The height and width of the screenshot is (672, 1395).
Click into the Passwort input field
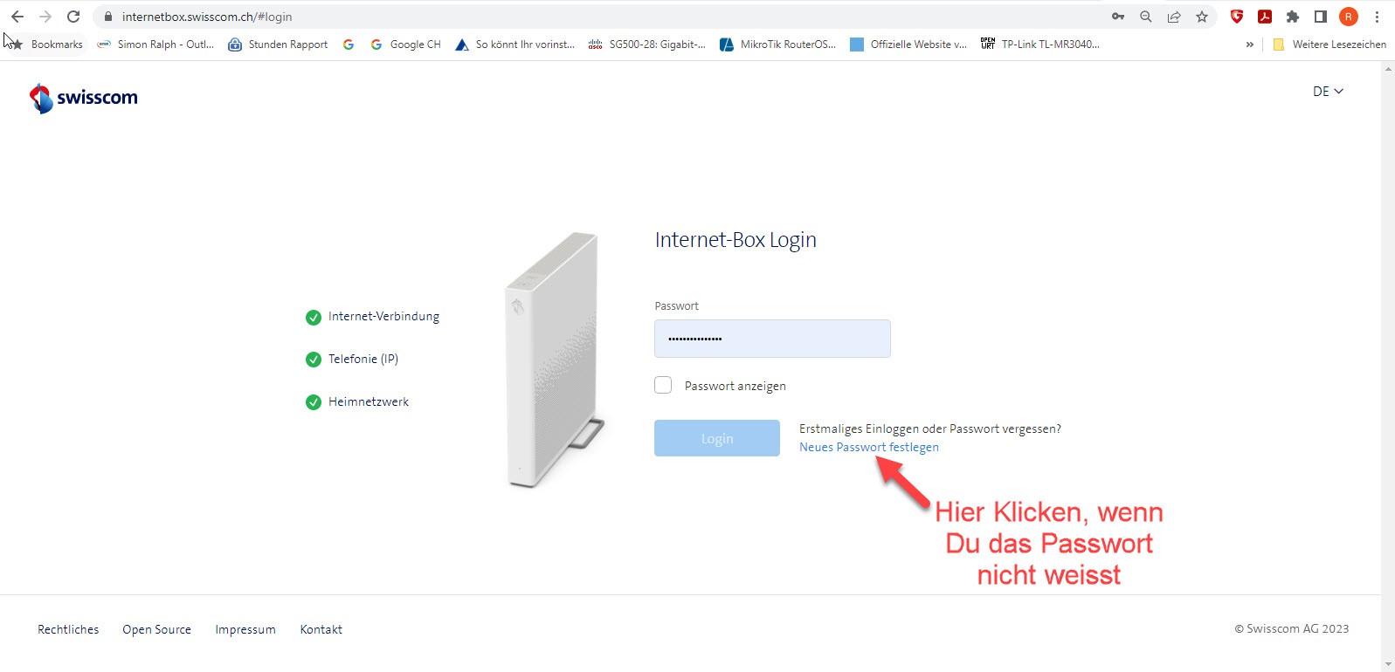click(772, 339)
